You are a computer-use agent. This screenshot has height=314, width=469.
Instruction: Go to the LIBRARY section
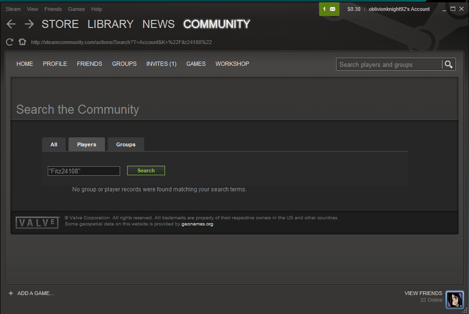[110, 24]
